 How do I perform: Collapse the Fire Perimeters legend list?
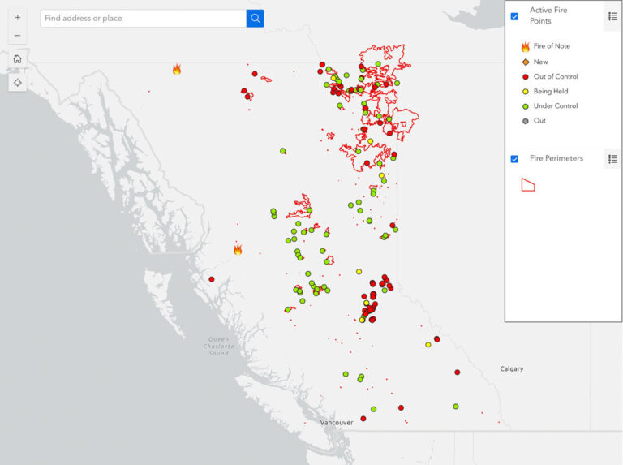[612, 159]
